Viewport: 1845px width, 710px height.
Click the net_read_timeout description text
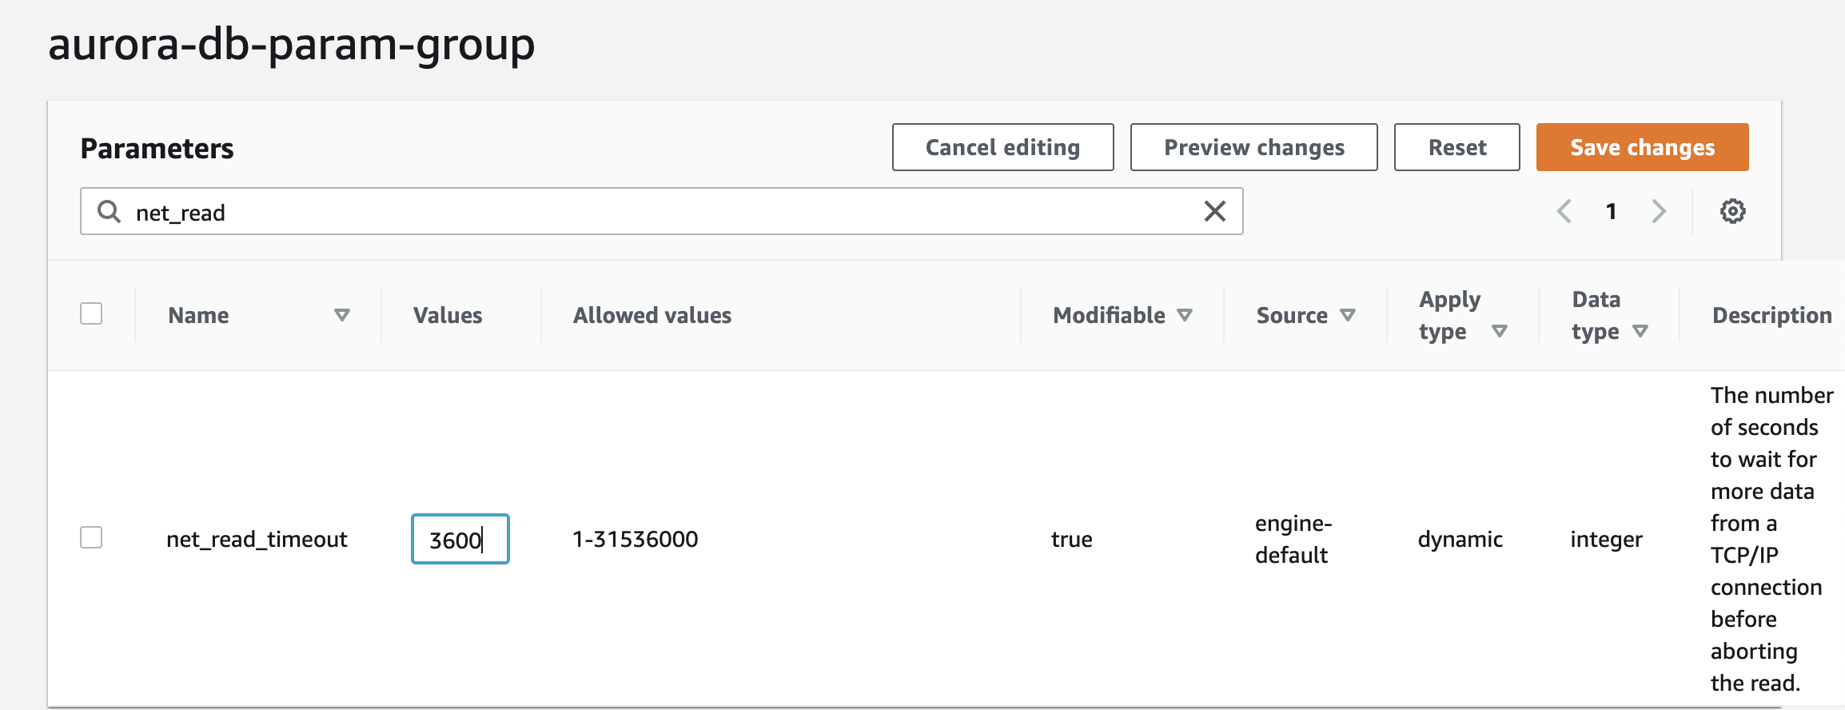point(1771,539)
